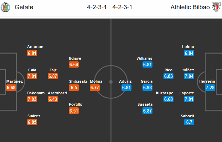Select García's 6.98 rating badge
Screen dimensions: 222x142
tap(147, 88)
